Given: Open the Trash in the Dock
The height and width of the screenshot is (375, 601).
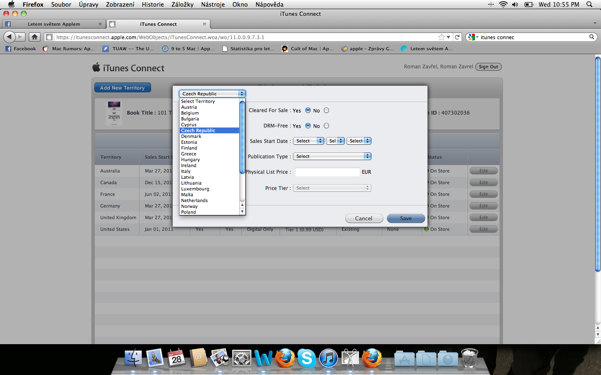Looking at the screenshot, I should (x=470, y=358).
